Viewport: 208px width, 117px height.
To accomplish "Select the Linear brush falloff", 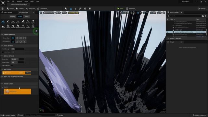I will (x=17, y=42).
